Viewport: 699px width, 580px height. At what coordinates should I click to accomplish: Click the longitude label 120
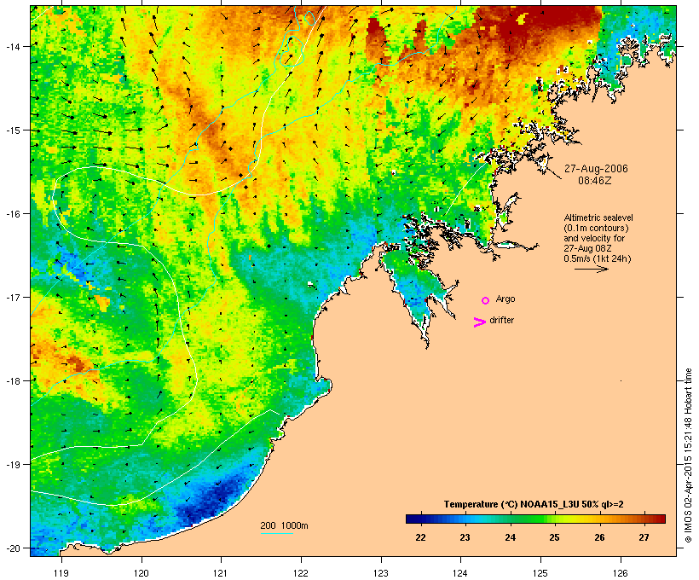(142, 573)
